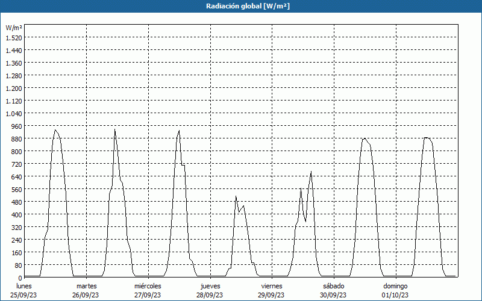
Task: Select the 800 y-axis value
Action: pyautogui.click(x=17, y=152)
